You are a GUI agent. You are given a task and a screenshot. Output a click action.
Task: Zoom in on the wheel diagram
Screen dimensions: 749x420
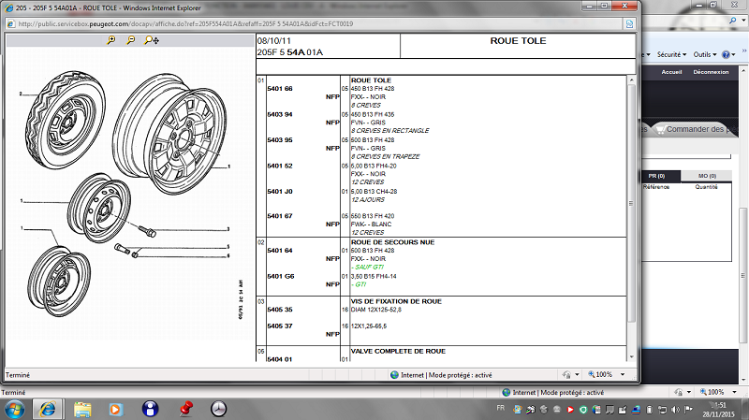point(110,40)
